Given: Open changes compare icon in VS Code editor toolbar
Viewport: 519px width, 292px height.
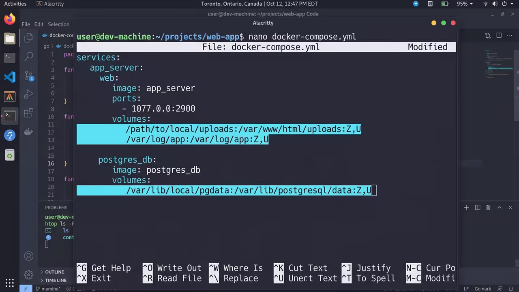Looking at the screenshot, I should click(488, 36).
